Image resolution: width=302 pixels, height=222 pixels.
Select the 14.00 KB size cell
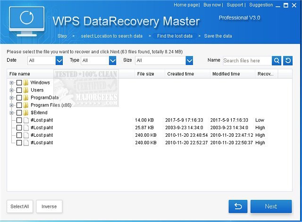click(144, 120)
